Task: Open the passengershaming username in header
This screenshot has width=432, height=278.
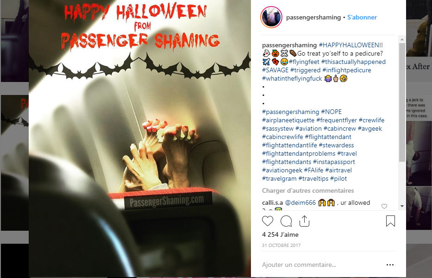Action: 313,18
